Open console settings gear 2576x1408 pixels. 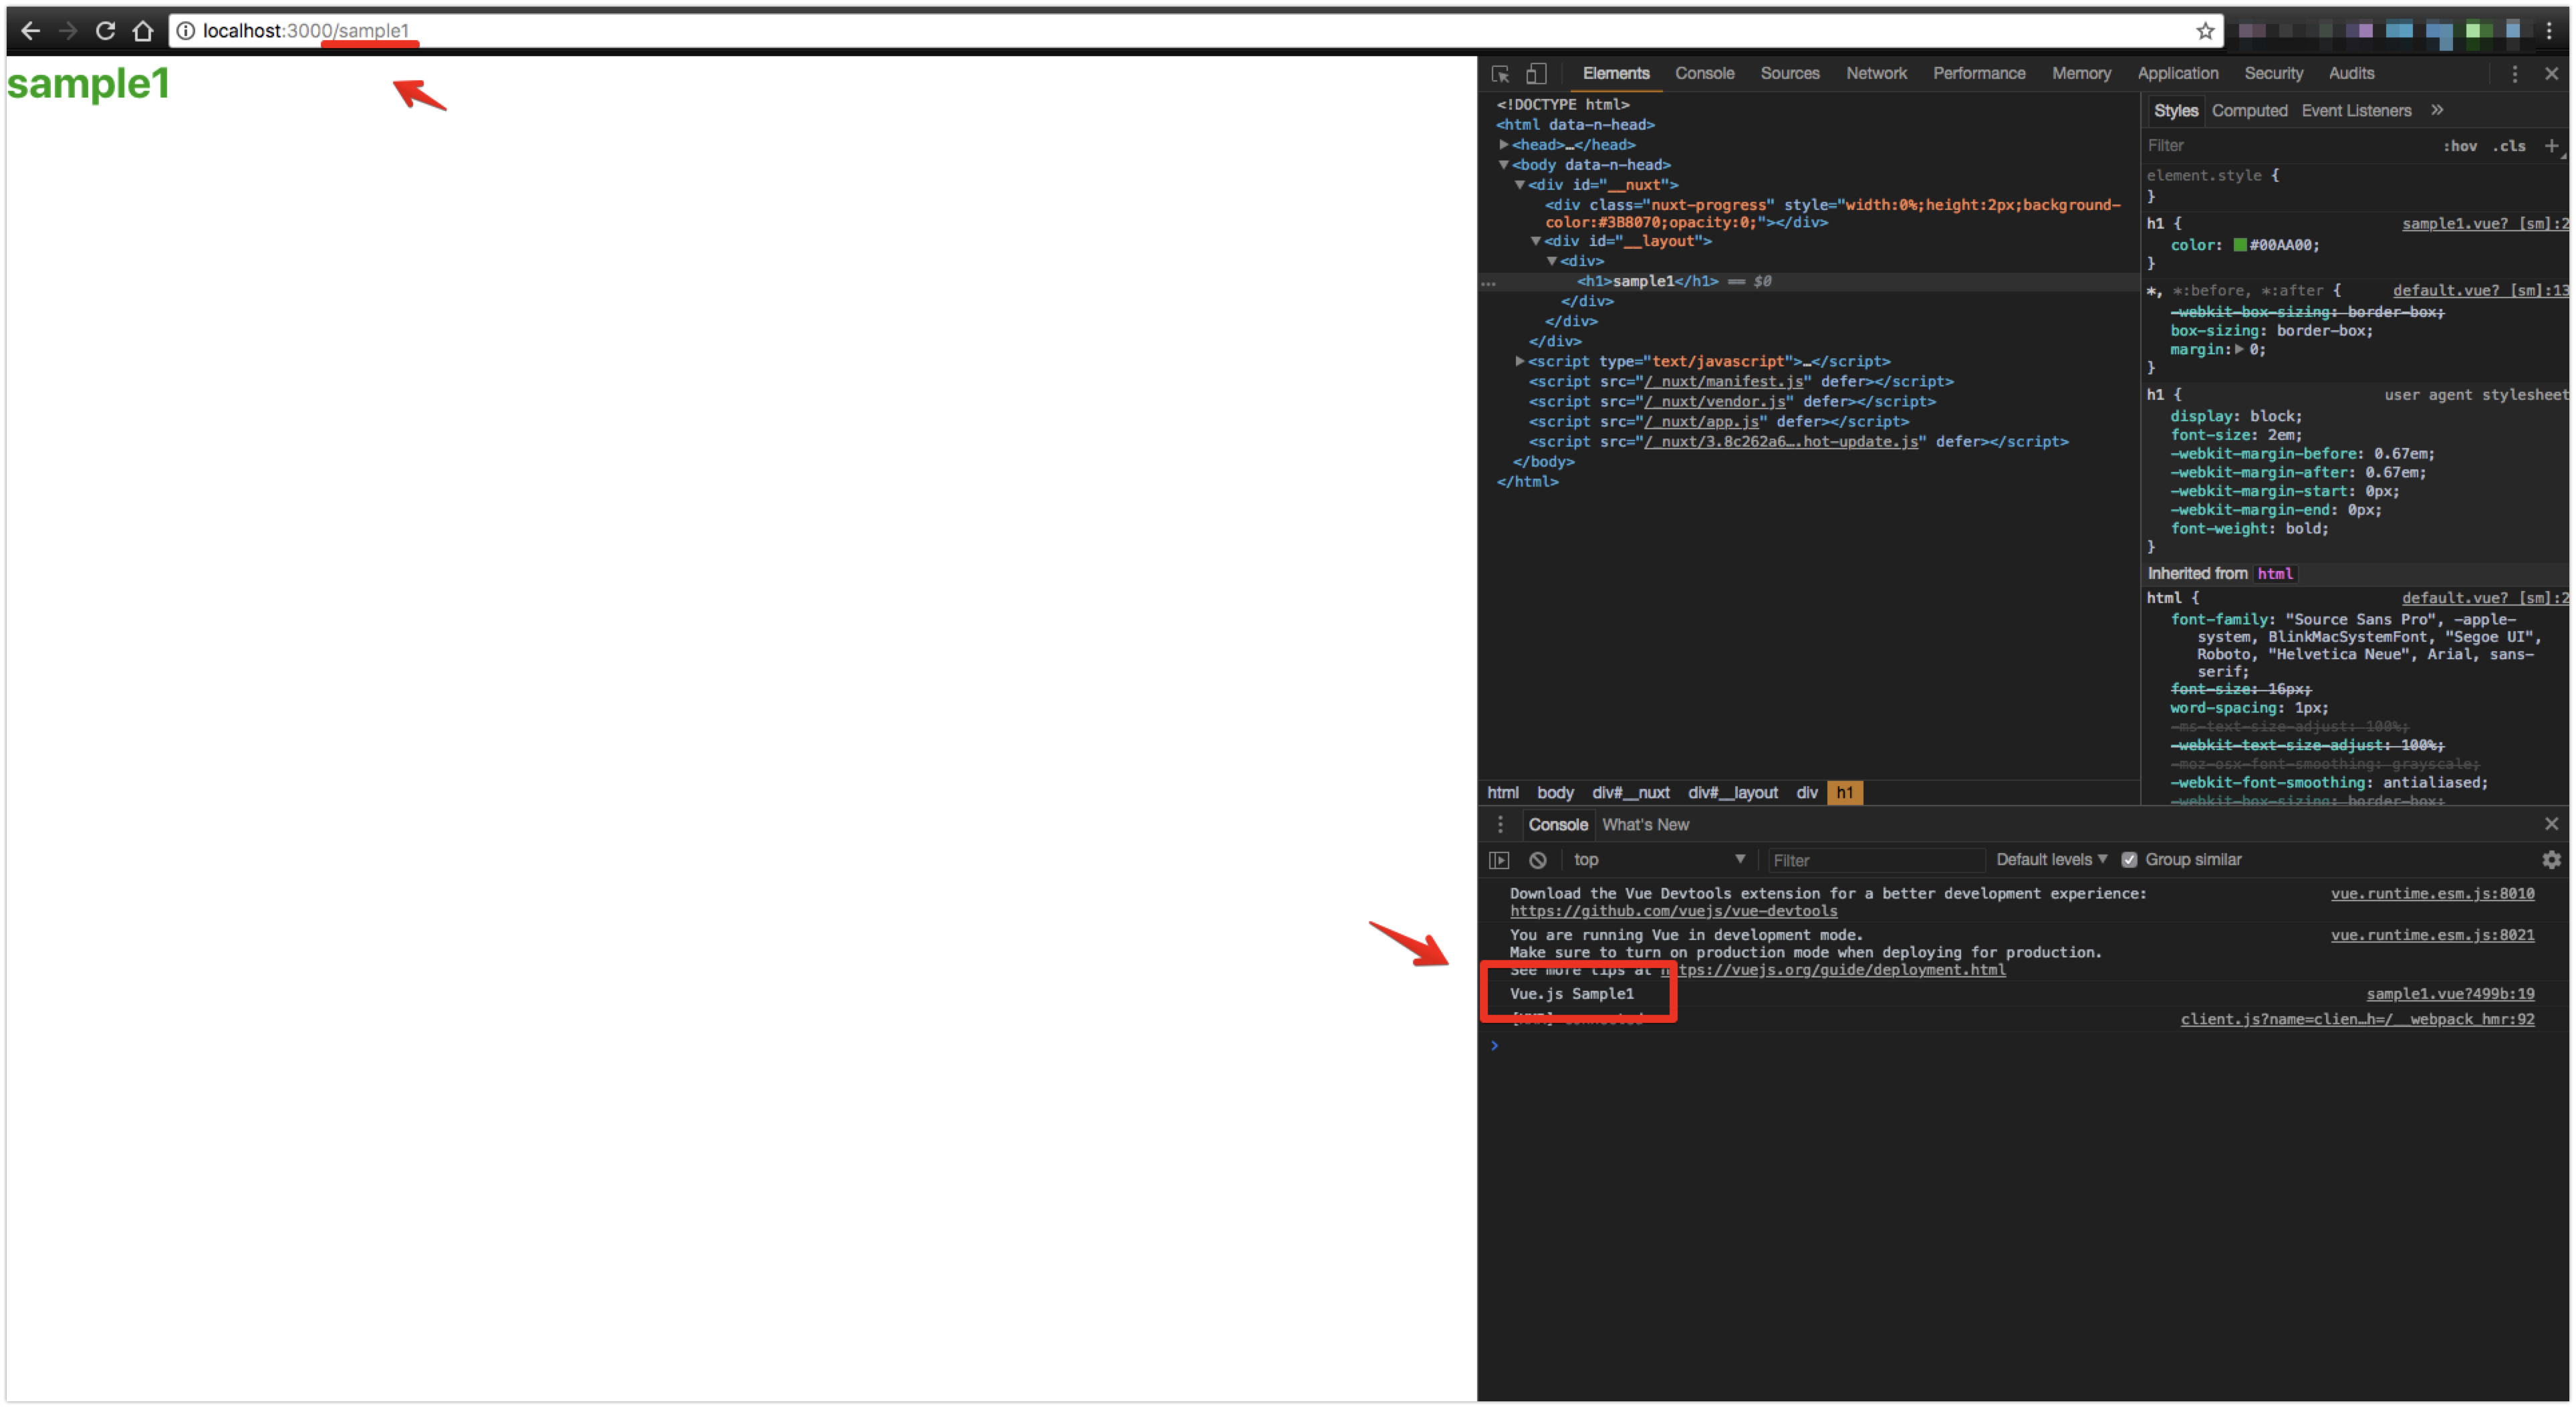coord(2551,860)
